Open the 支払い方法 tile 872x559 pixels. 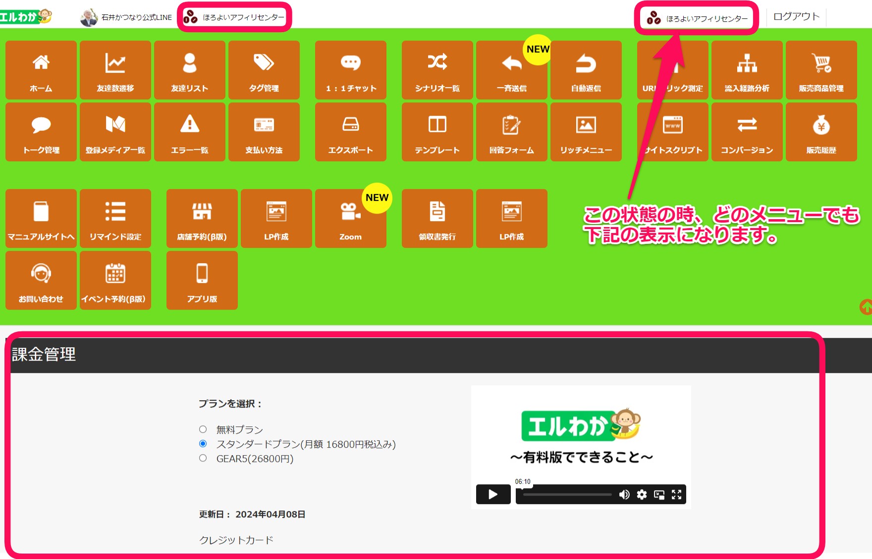264,132
